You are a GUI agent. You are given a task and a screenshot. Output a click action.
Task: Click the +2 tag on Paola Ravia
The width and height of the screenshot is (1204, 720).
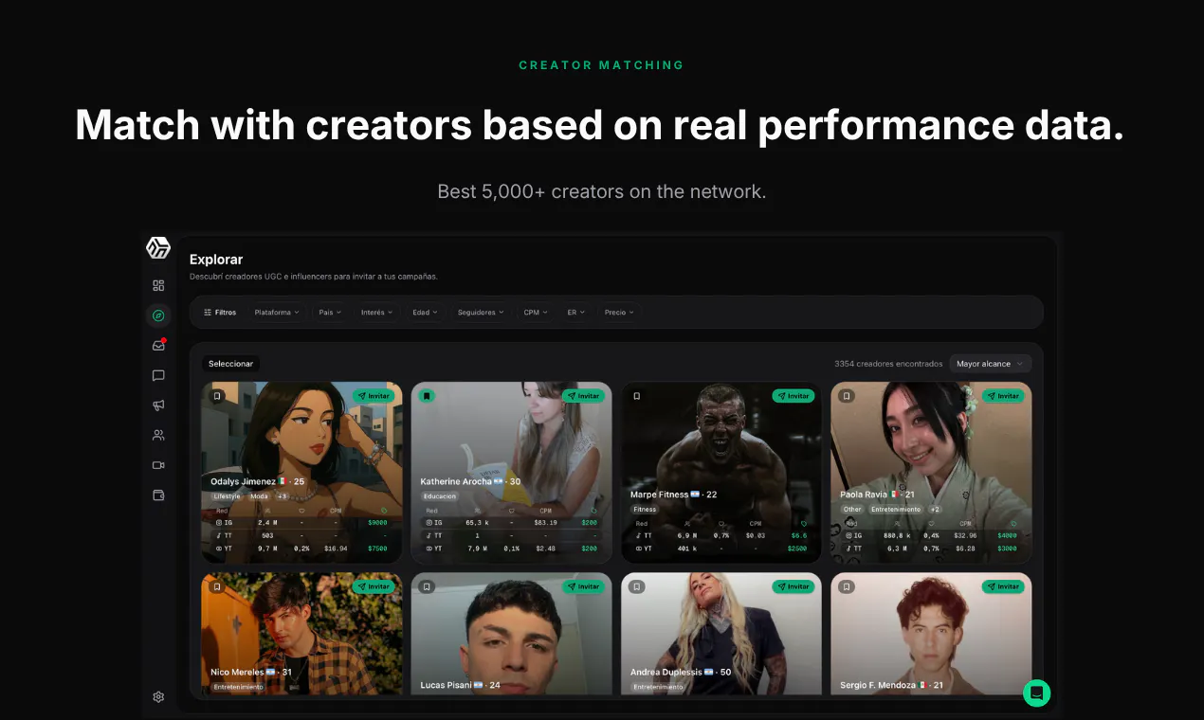935,510
